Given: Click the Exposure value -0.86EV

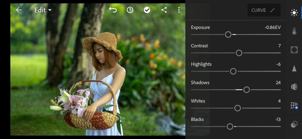Looking at the screenshot, I should 273,27.
